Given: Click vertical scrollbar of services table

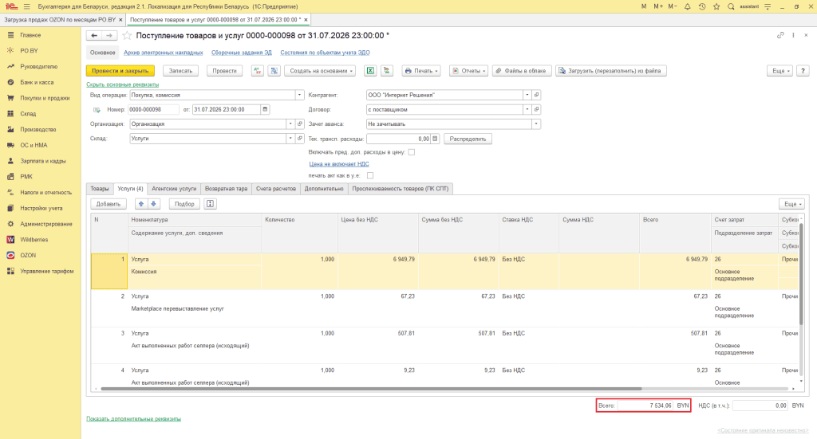Looking at the screenshot, I should [801, 273].
